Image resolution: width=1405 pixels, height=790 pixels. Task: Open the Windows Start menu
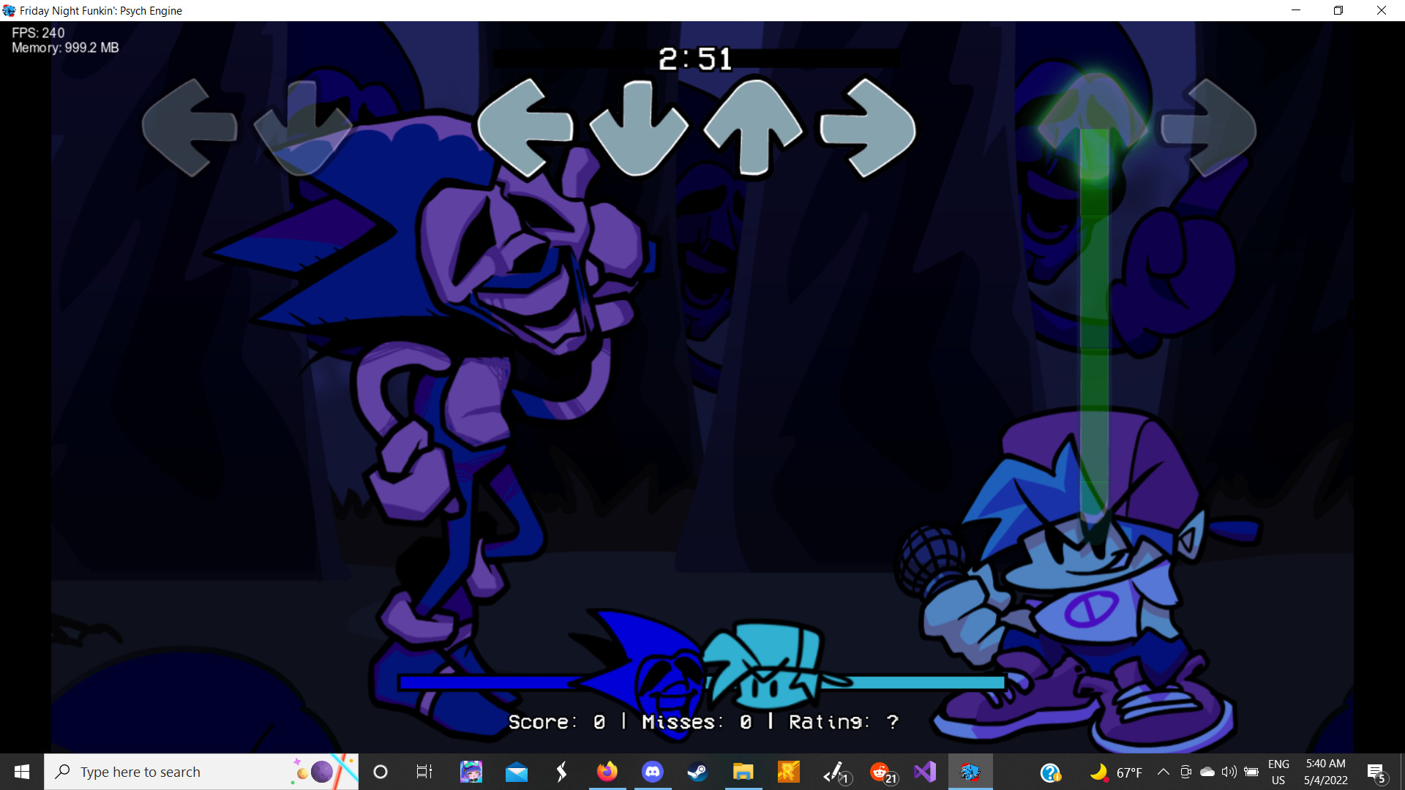(22, 772)
